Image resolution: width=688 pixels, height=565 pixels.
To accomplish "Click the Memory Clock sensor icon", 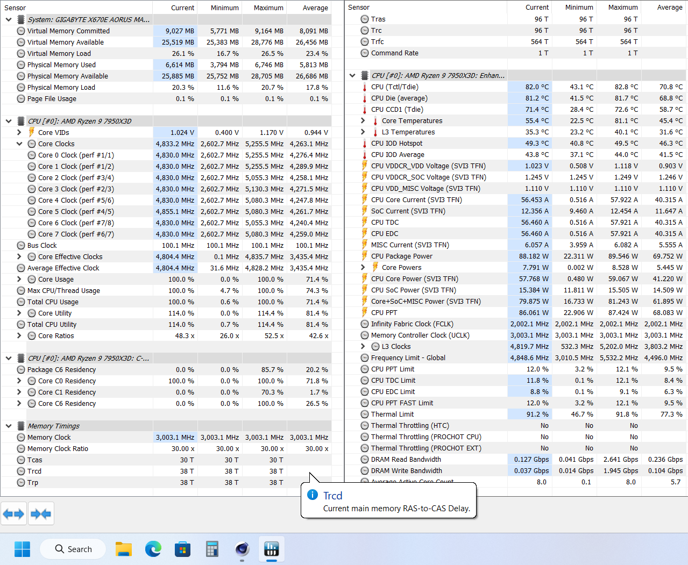I will (x=21, y=437).
